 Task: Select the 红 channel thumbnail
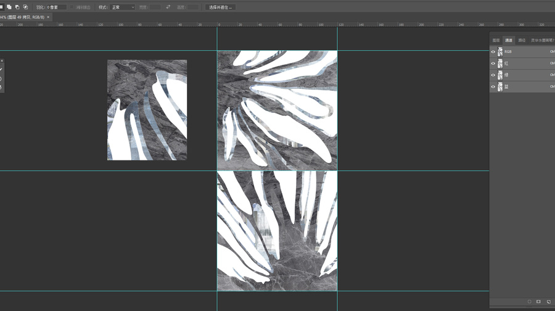pyautogui.click(x=499, y=64)
